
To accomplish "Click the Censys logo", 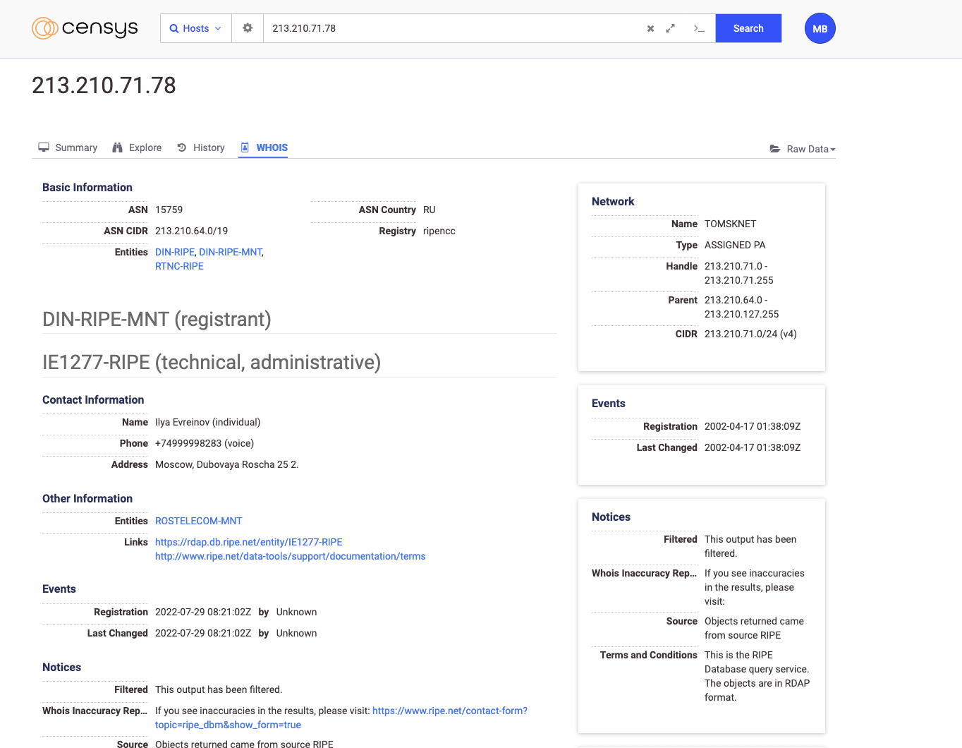I will (x=85, y=28).
